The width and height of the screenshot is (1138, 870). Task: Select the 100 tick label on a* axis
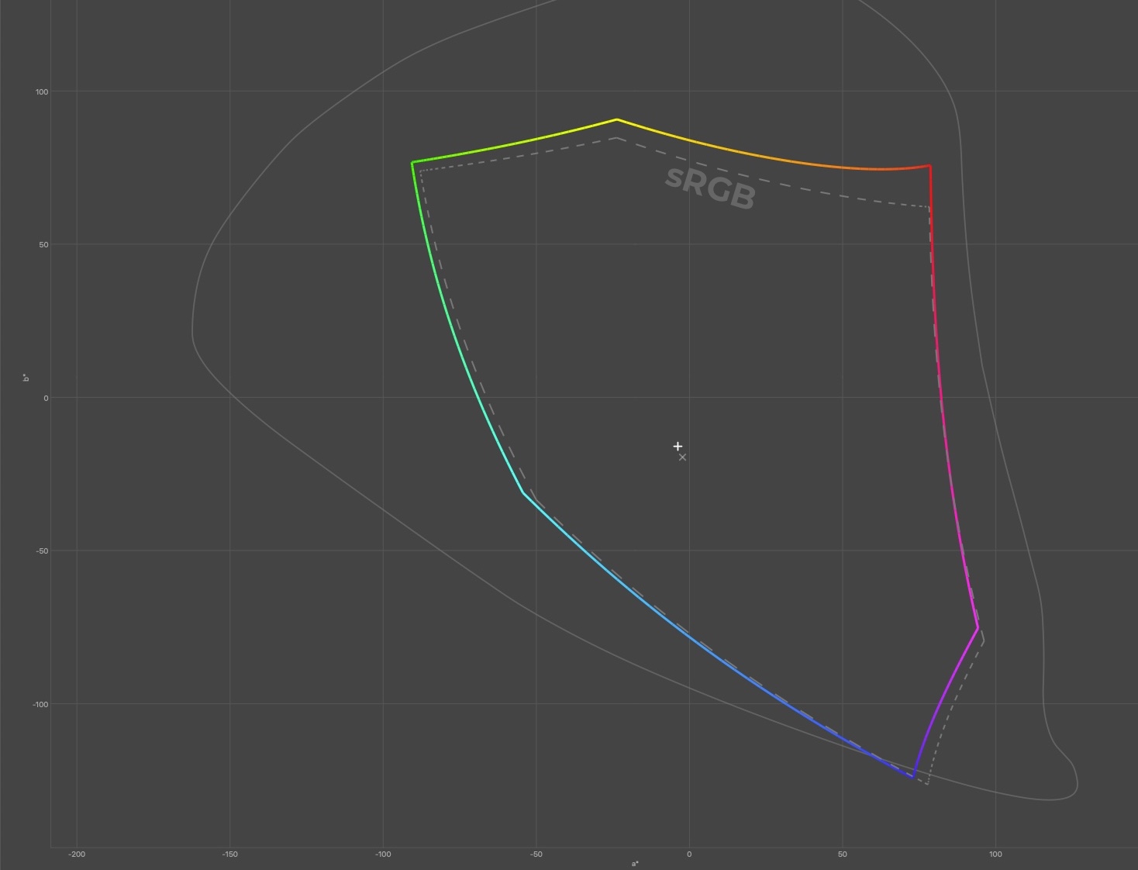click(995, 854)
